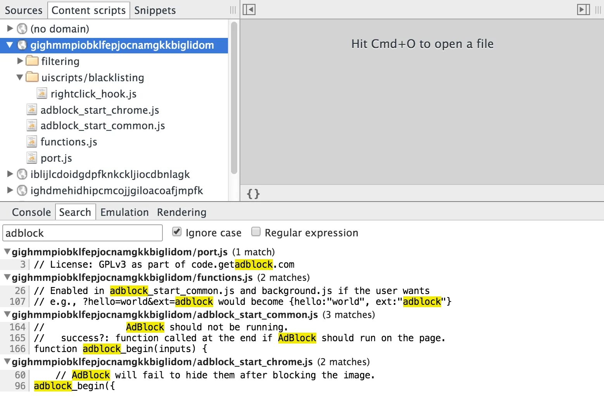The height and width of the screenshot is (400, 604).
Task: Click the adblock search query field
Action: pyautogui.click(x=83, y=233)
